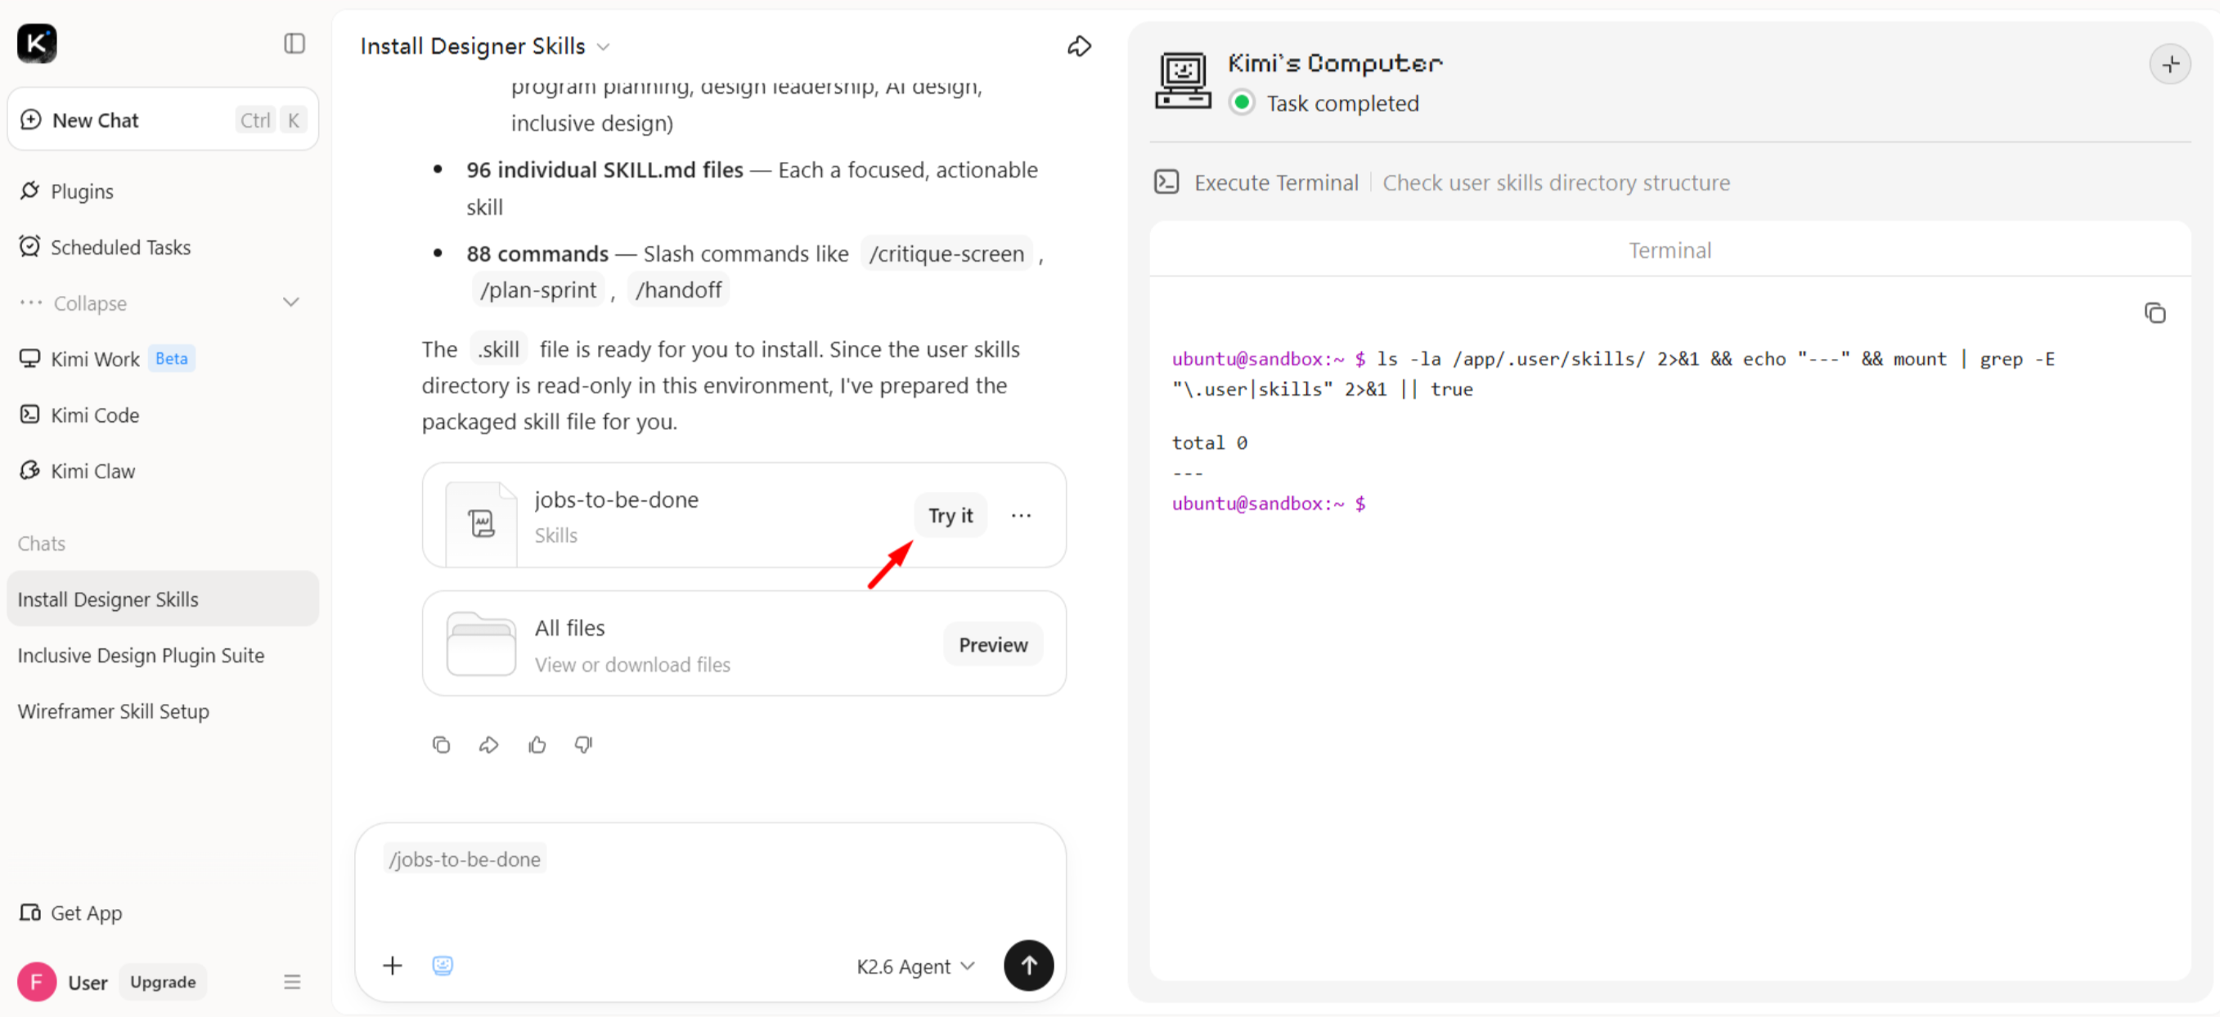Click Try it on jobs-to-be-done skill
Screen dimensions: 2220x1017
(950, 515)
